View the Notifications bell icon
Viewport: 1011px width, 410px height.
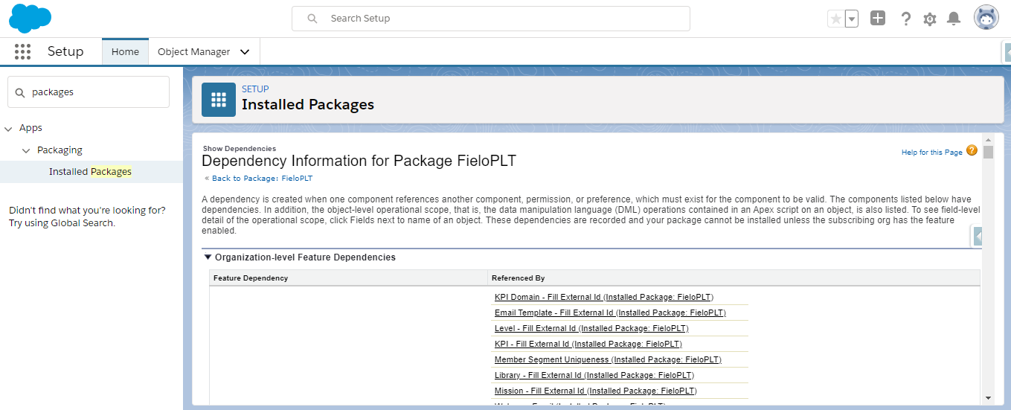pyautogui.click(x=954, y=19)
